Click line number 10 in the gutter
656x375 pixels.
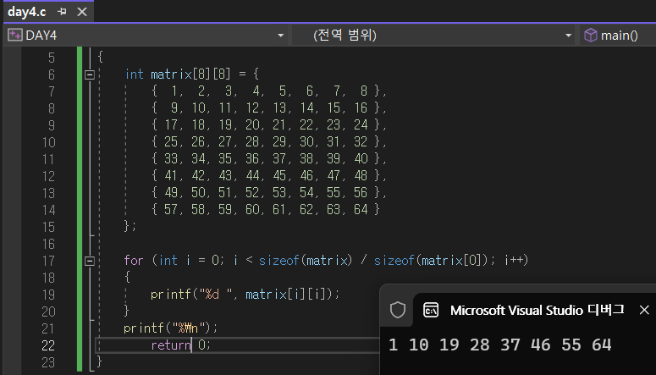[48, 142]
